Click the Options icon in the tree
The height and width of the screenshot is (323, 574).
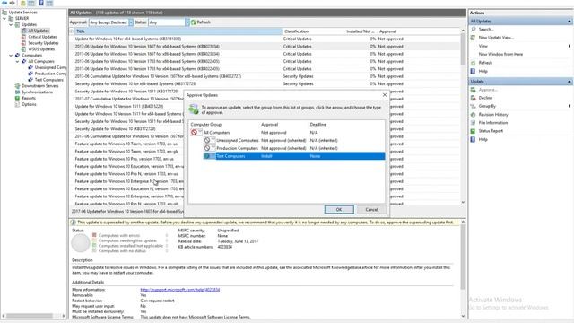[x=17, y=104]
